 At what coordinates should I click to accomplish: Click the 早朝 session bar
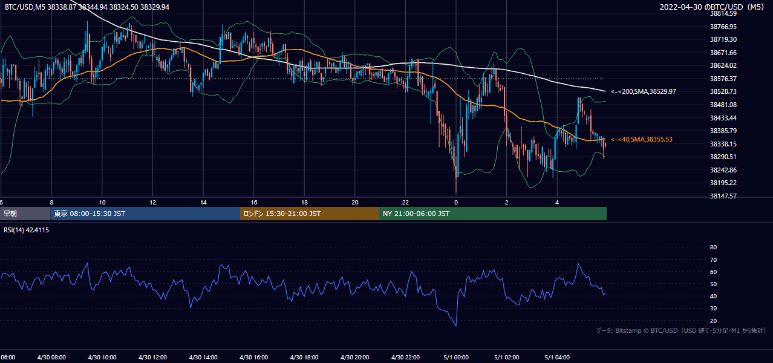(x=25, y=214)
